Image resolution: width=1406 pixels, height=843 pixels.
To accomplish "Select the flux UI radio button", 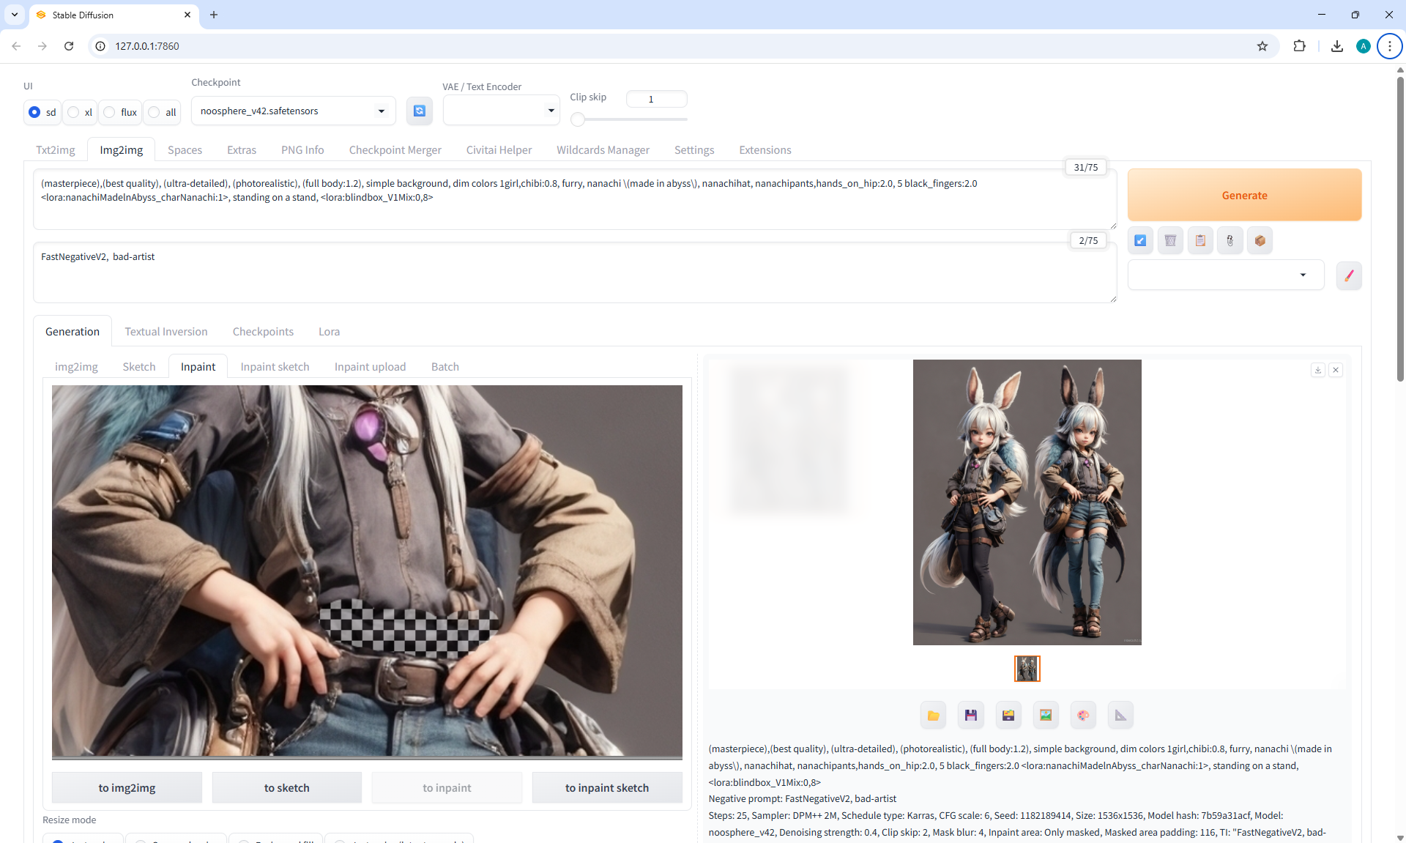I will point(110,112).
